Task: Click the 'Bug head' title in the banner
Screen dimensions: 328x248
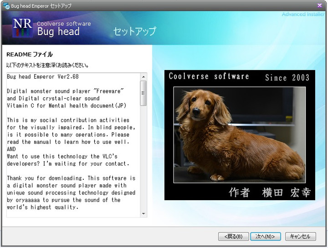Action: pyautogui.click(x=58, y=32)
